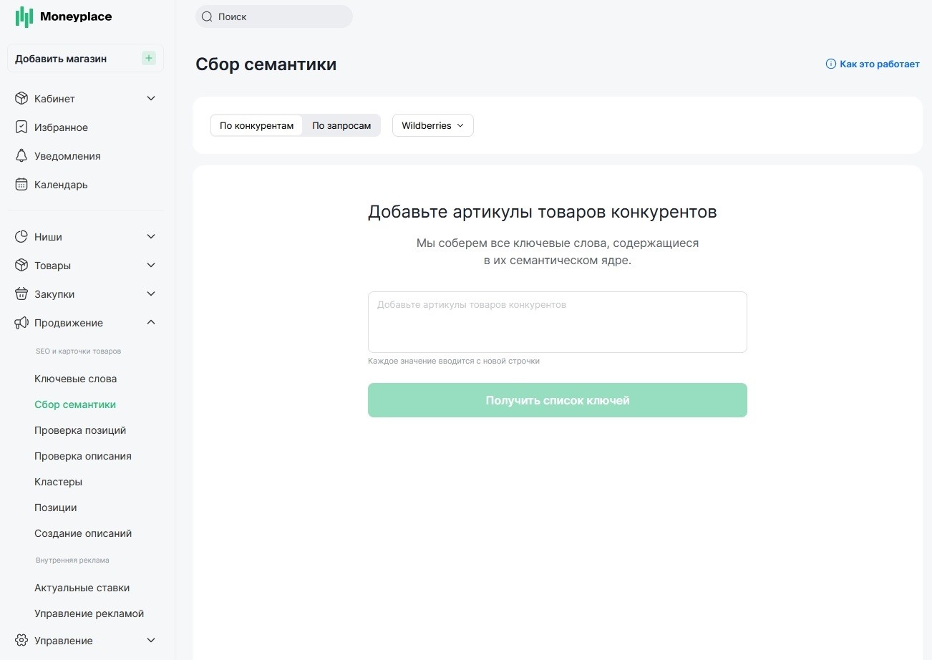Go to Уведомления page
This screenshot has height=660, width=932.
tap(67, 156)
